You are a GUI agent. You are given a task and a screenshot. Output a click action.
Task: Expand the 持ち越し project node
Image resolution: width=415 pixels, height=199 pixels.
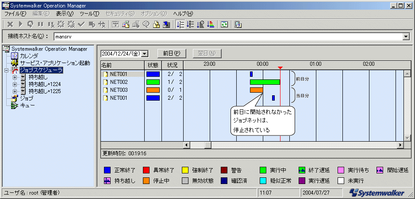[15, 77]
